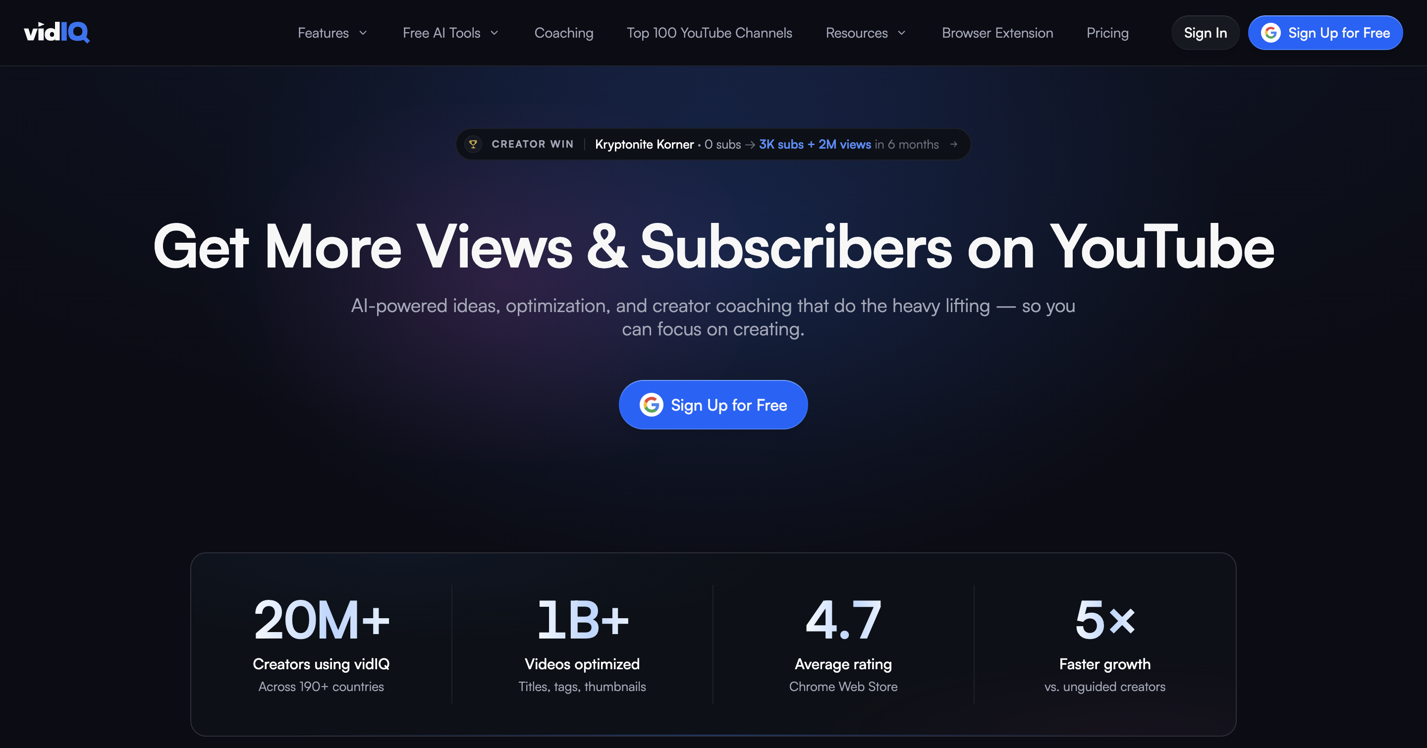
Task: Open the Free AI Tools menu
Action: tap(451, 33)
